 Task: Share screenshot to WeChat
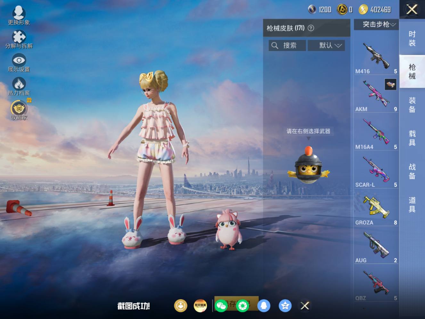click(221, 306)
